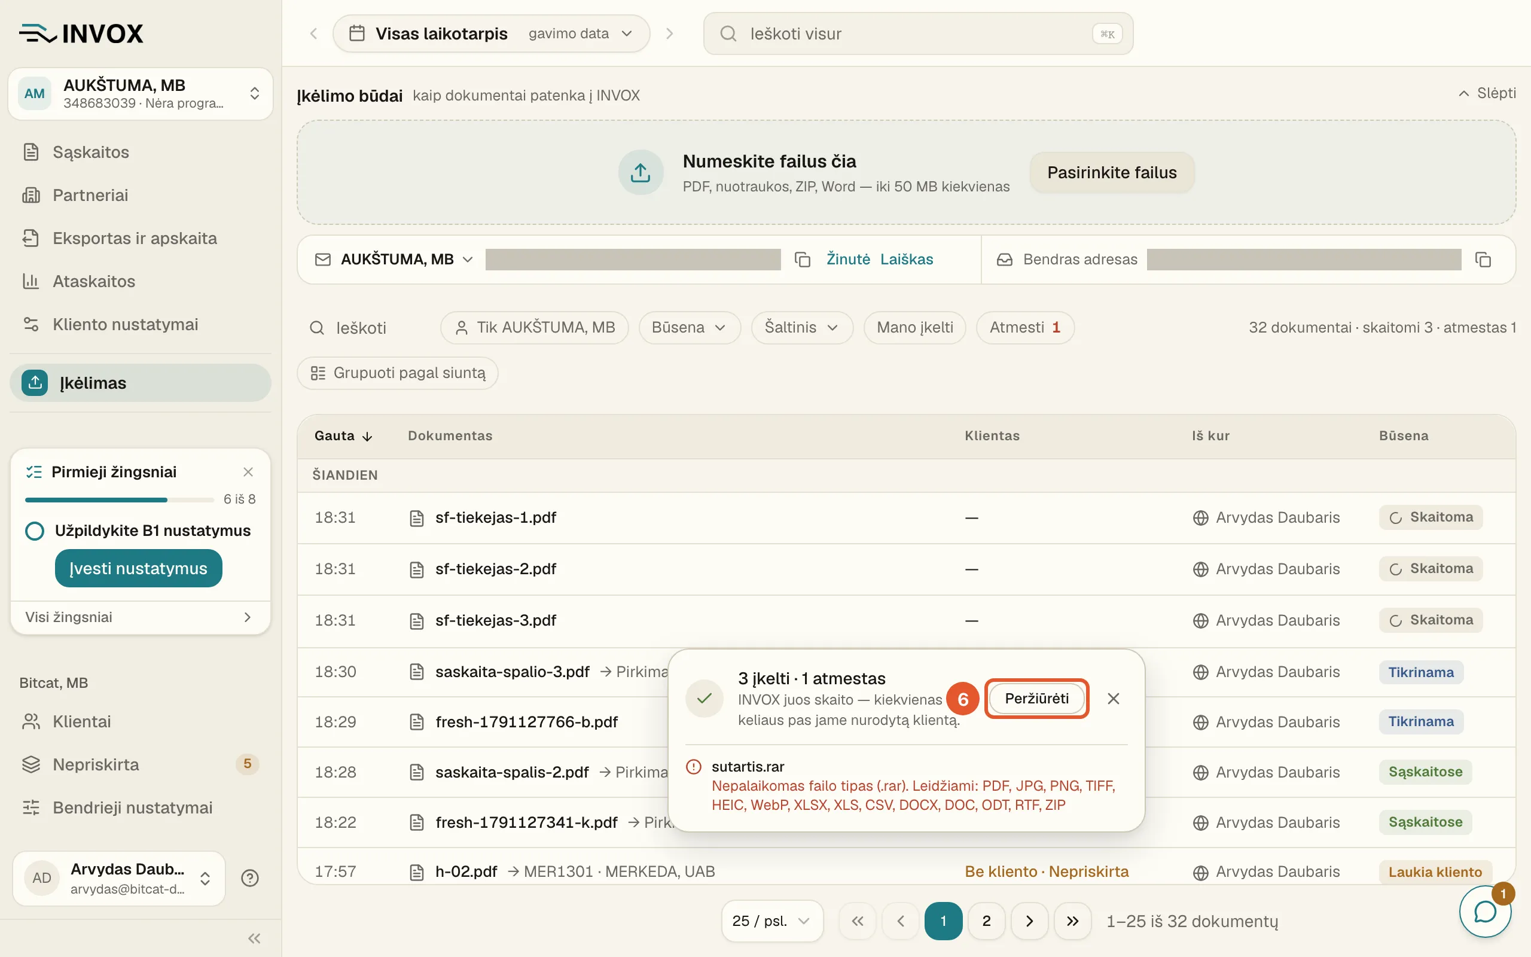This screenshot has width=1531, height=957.
Task: Jump to last page of documents
Action: pos(1072,921)
